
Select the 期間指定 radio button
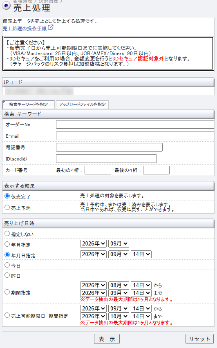[7, 292]
